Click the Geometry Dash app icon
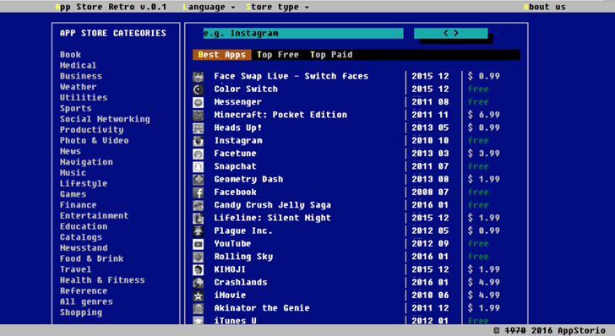615x336 pixels. click(198, 180)
